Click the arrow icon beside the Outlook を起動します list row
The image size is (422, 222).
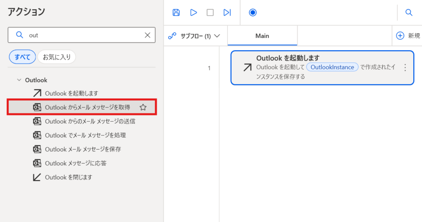[37, 93]
